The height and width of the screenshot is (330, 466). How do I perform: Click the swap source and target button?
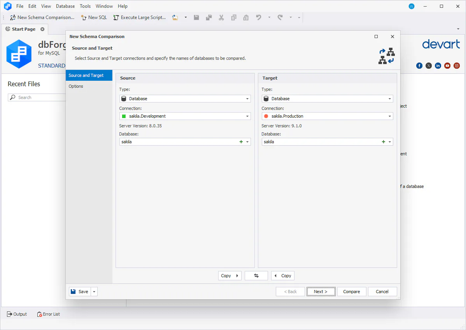tap(256, 276)
